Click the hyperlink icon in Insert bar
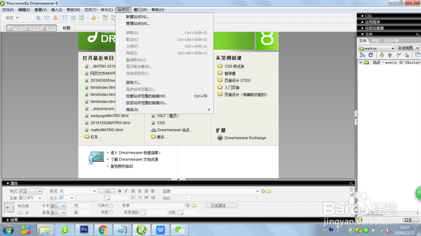 [x=38, y=18]
